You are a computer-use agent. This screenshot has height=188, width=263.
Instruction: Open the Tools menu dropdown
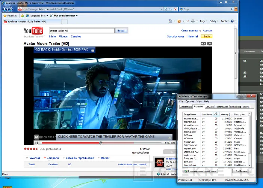(x=225, y=21)
